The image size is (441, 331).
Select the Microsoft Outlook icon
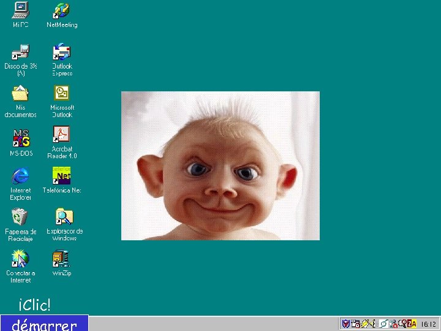[x=62, y=93]
